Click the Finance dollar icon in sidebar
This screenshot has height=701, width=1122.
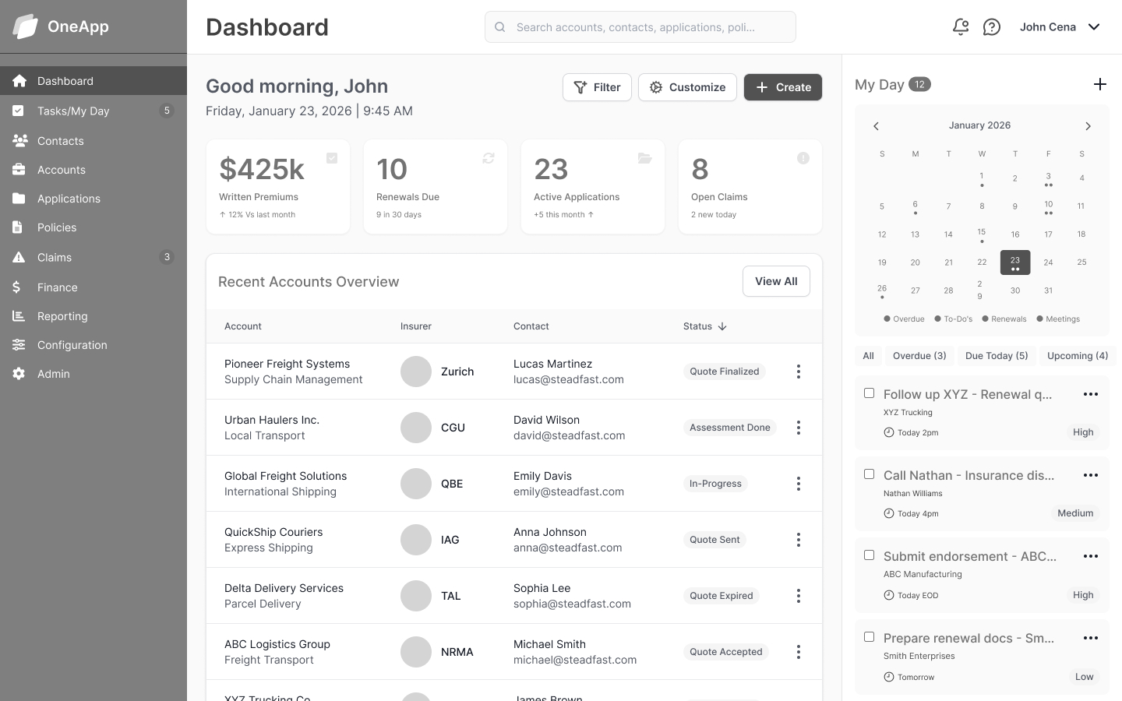coord(16,287)
